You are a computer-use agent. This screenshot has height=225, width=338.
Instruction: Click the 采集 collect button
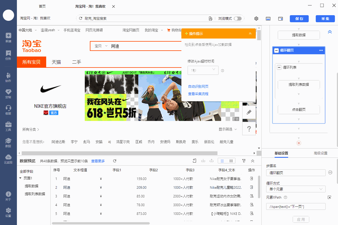click(x=325, y=19)
